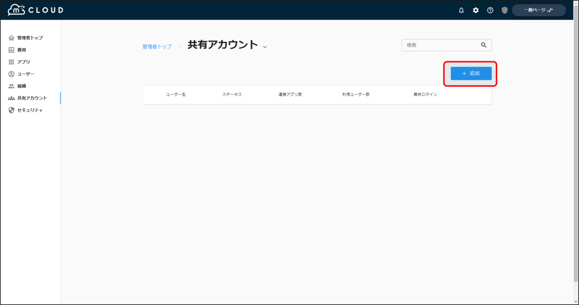
Task: Click the shield avatar next to 一般ページ
Action: 504,10
